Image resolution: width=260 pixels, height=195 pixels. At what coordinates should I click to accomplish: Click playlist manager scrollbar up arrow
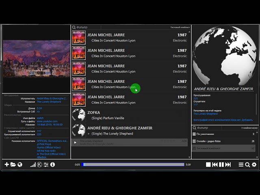257,132
